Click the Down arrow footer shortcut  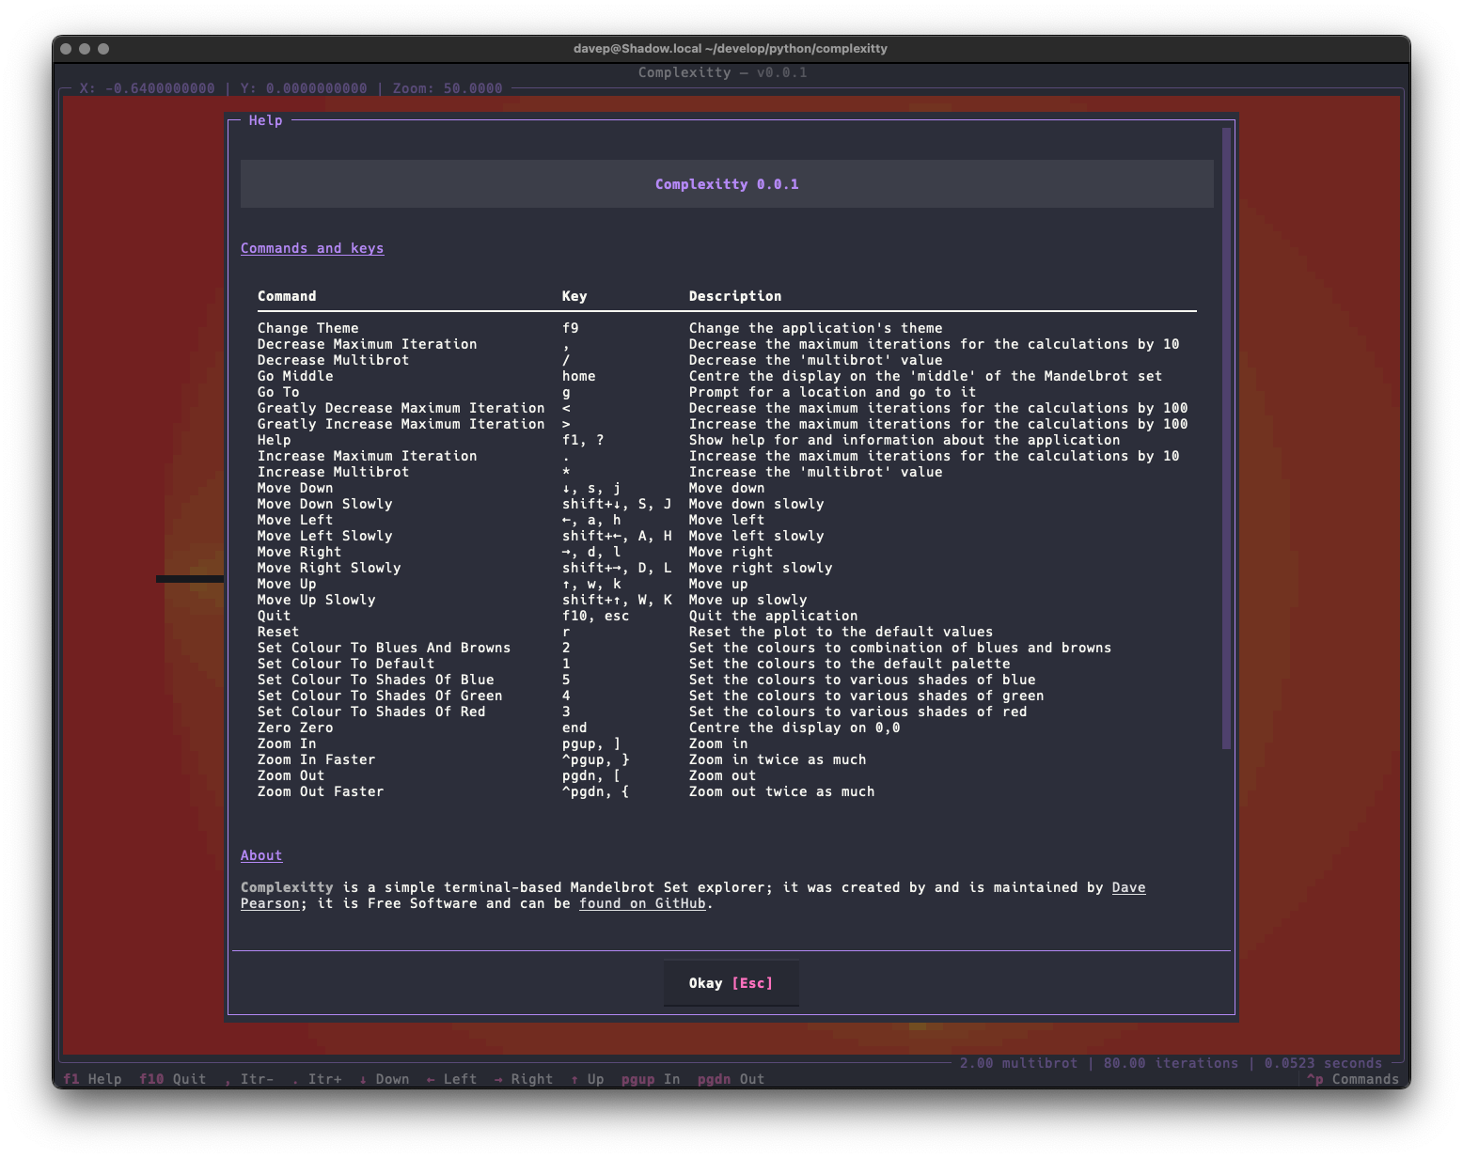pyautogui.click(x=384, y=1079)
